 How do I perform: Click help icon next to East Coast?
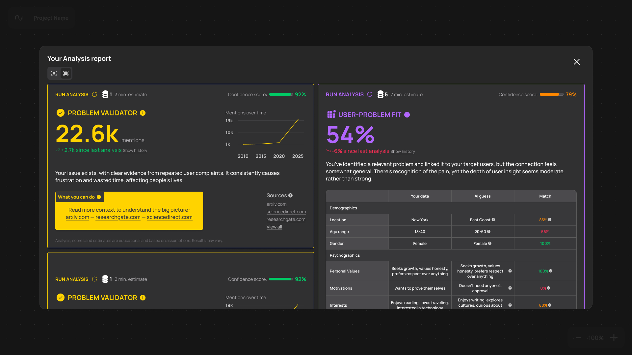tap(493, 220)
